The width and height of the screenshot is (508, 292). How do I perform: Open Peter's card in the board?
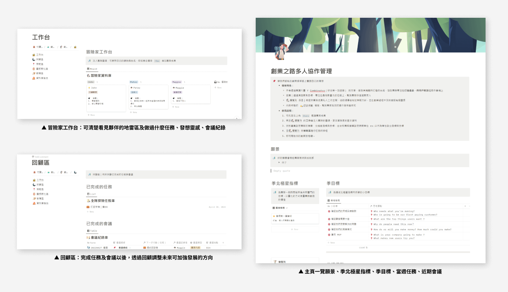click(x=149, y=97)
